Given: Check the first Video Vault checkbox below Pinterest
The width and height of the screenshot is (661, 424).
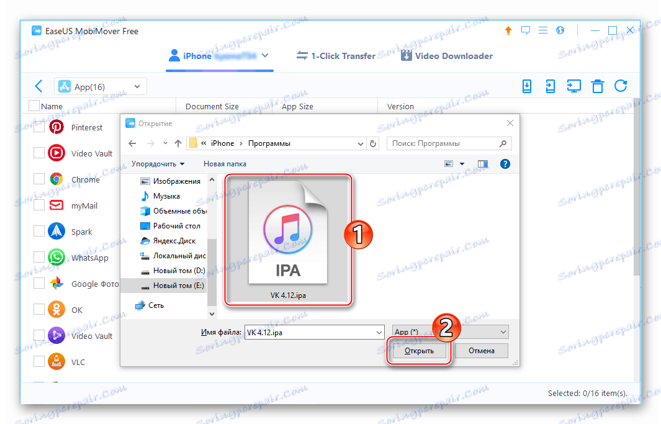Looking at the screenshot, I should (38, 153).
